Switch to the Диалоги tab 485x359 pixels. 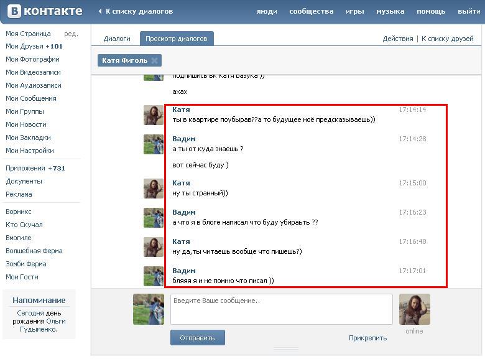pyautogui.click(x=117, y=39)
